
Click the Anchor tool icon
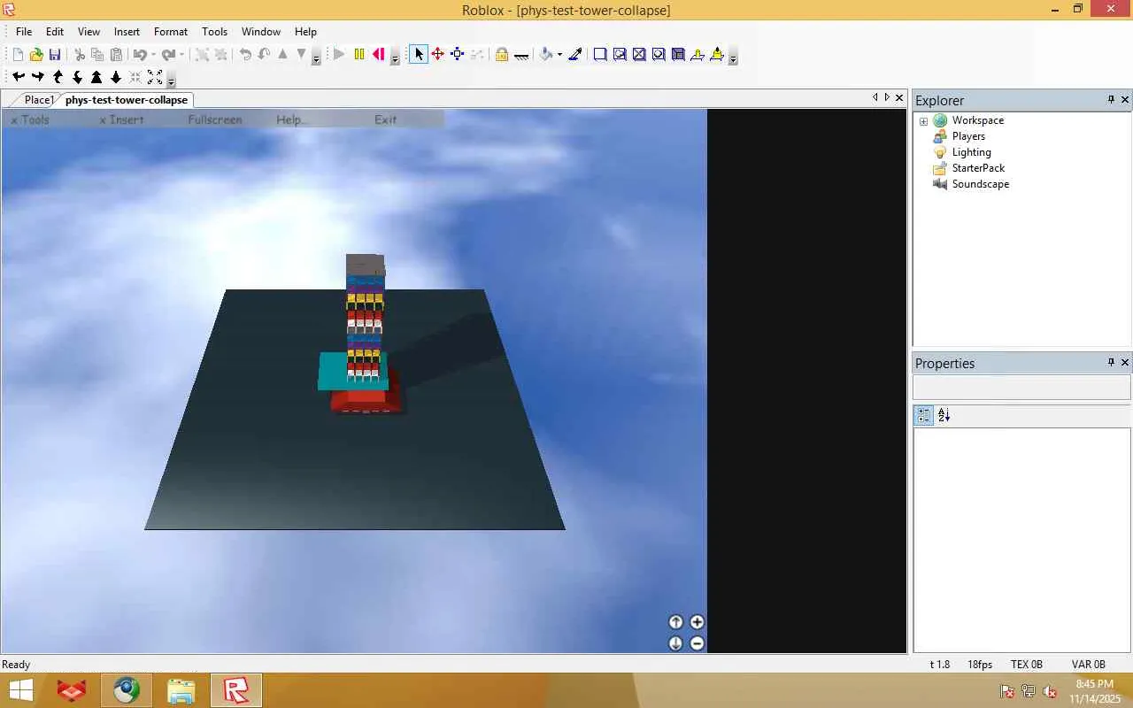click(521, 55)
